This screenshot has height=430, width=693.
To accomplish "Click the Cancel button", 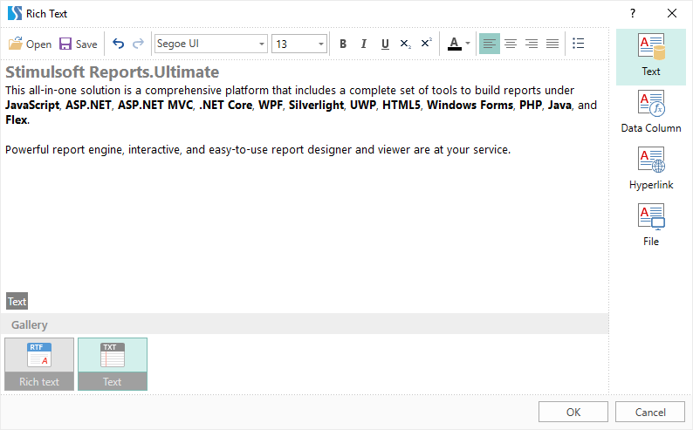I will 650,412.
